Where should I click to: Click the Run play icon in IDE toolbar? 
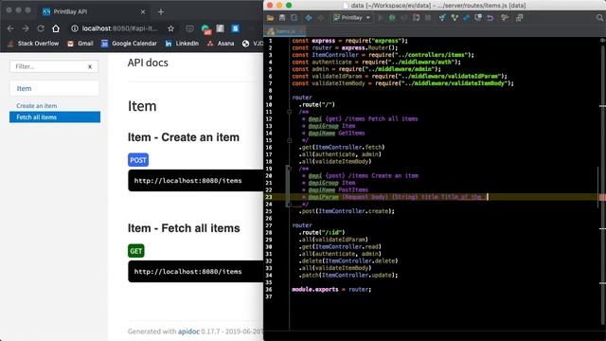(381, 18)
